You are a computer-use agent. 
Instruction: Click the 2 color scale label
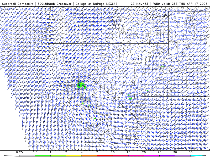[x=66, y=152]
